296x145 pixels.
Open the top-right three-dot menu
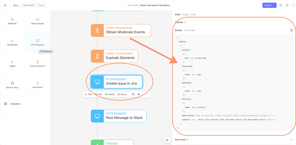(x=293, y=5)
